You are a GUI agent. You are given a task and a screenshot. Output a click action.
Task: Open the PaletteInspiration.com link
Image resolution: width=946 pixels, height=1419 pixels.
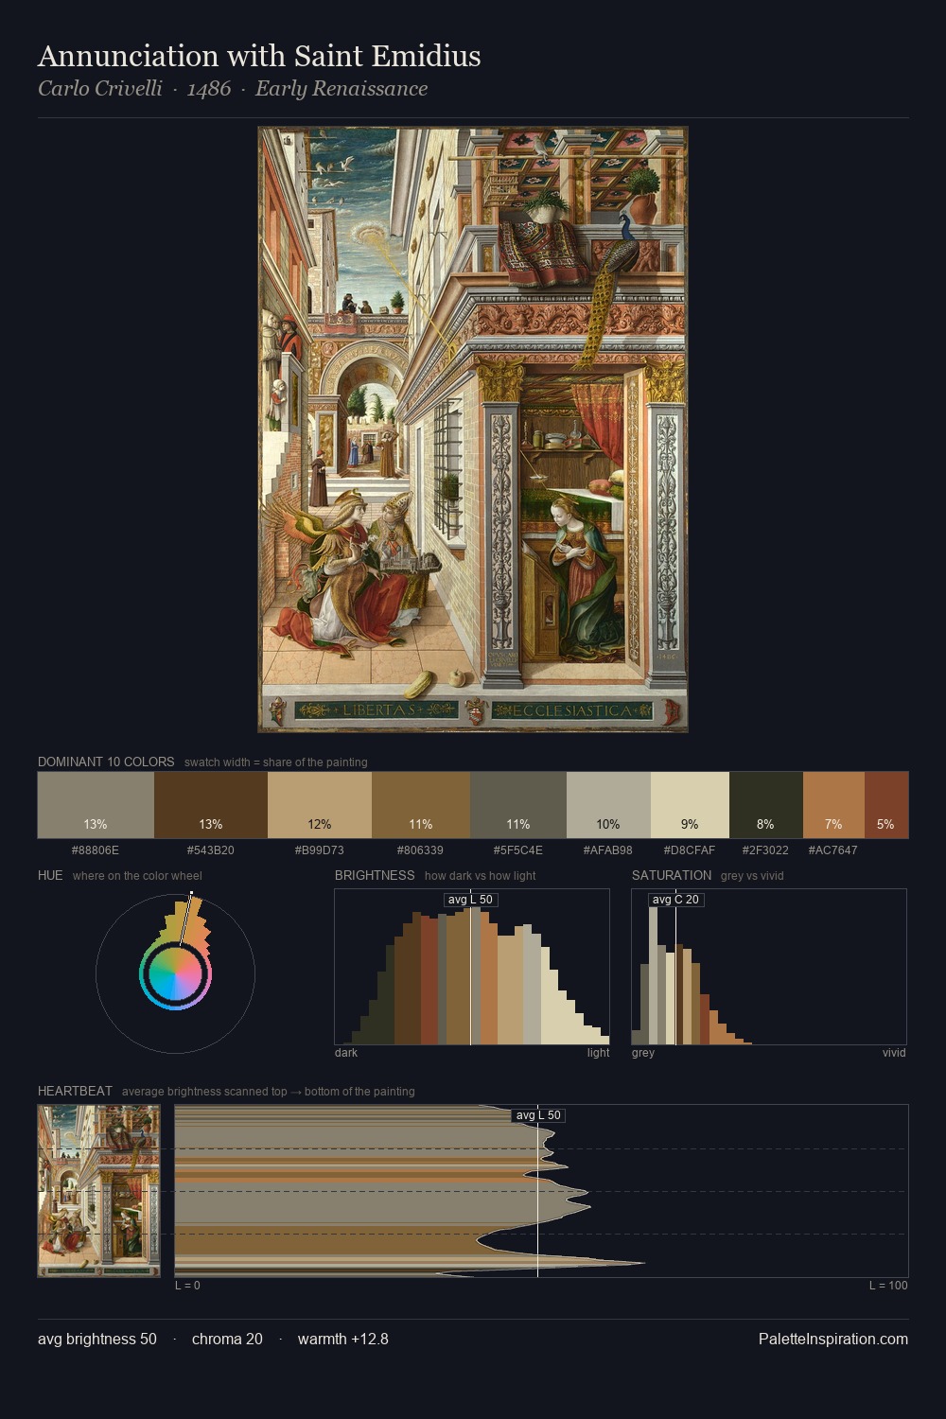pyautogui.click(x=833, y=1339)
